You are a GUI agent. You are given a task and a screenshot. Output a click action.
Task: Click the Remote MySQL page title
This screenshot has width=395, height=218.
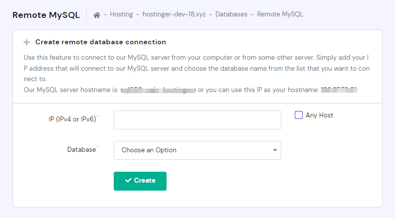tap(46, 15)
